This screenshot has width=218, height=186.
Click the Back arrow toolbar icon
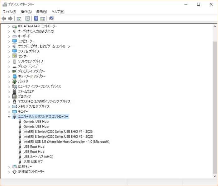click(4, 18)
